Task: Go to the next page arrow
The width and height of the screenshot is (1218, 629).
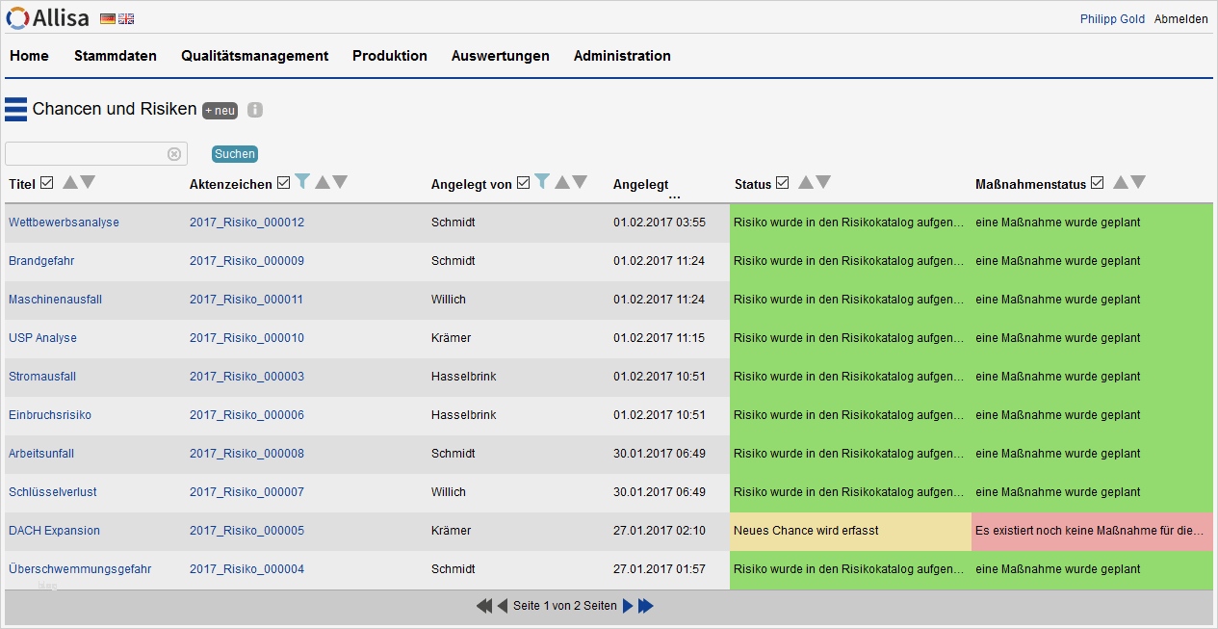Action: (x=628, y=606)
